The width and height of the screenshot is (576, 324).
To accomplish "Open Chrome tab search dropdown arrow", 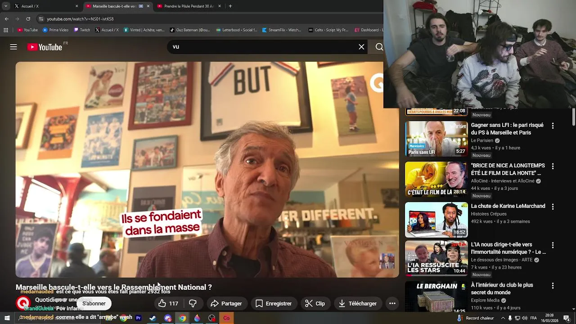I will pyautogui.click(x=6, y=6).
